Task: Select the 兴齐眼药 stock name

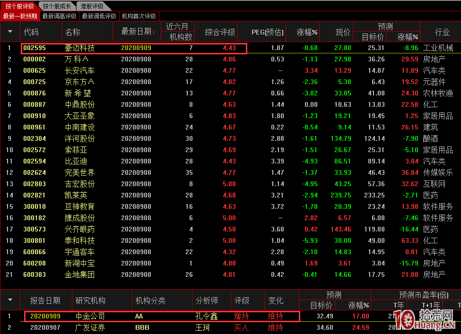Action: 80,229
